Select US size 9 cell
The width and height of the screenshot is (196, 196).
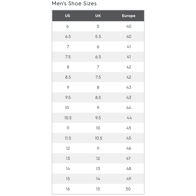[68, 87]
